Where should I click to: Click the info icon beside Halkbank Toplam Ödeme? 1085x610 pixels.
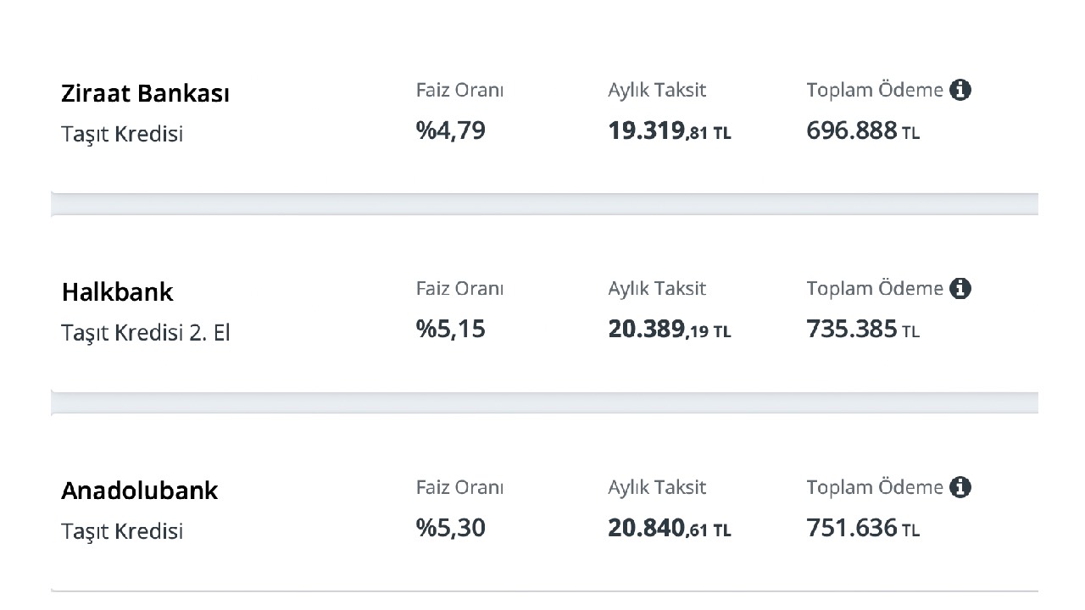click(960, 289)
